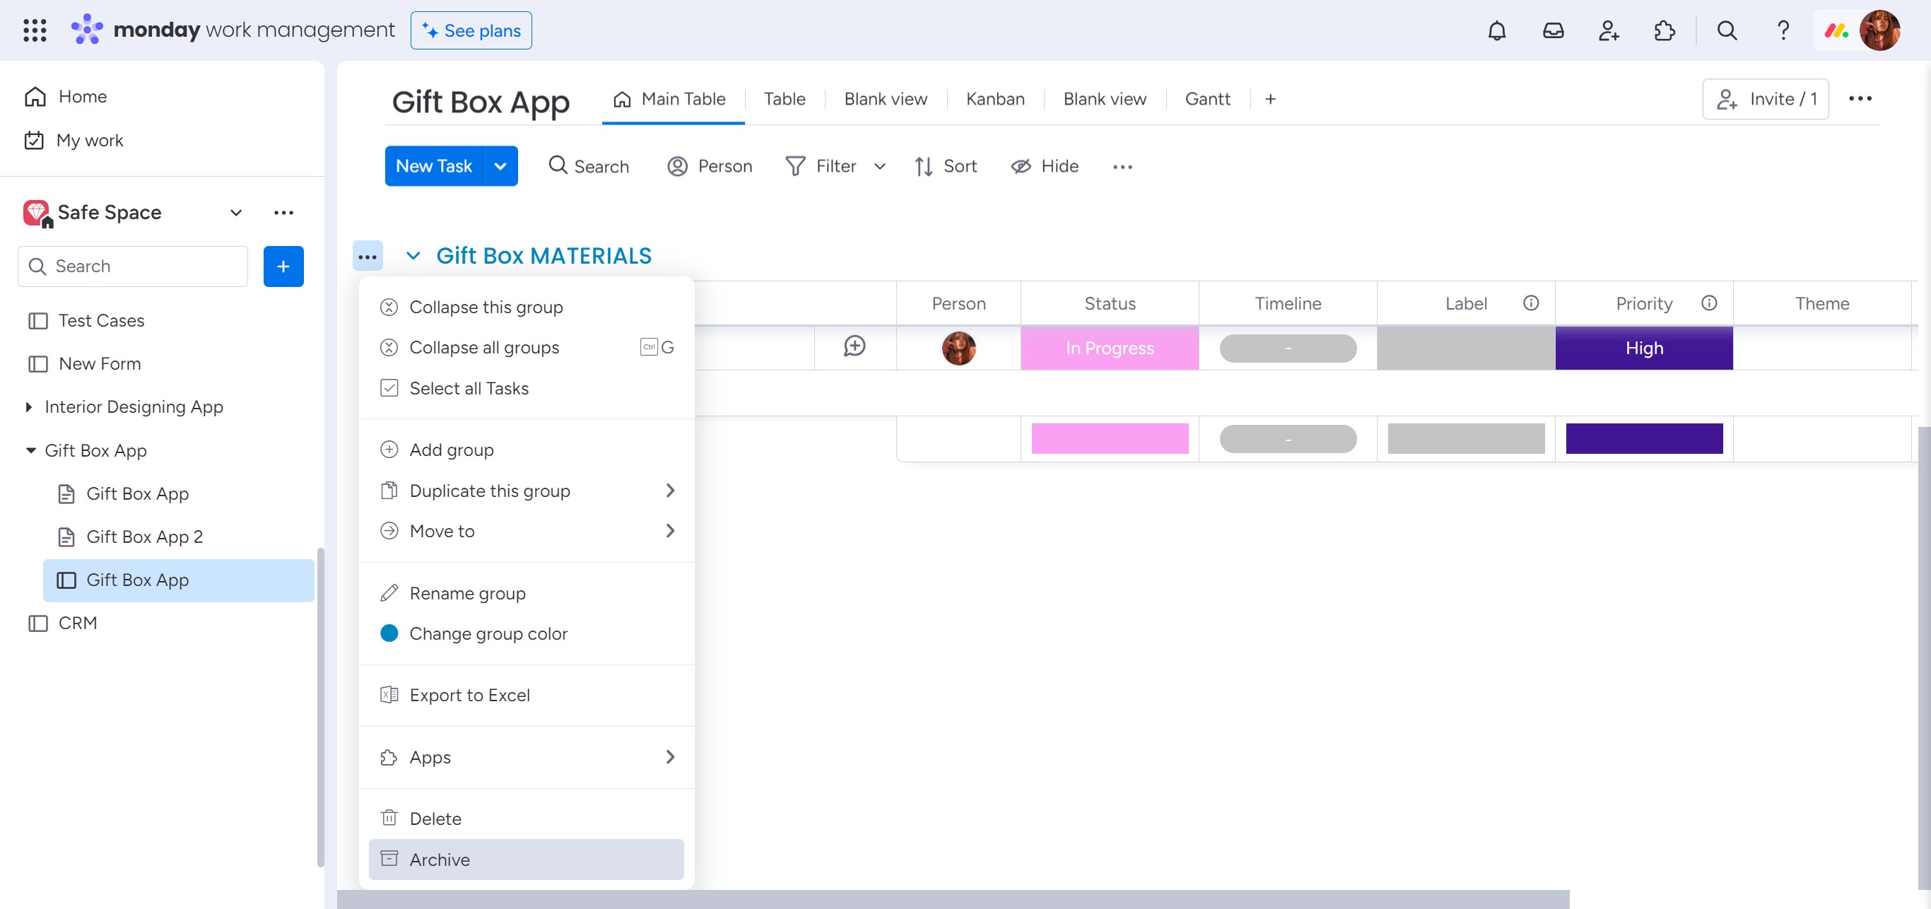Viewport: 1931px width, 909px height.
Task: Open Safe Space workspace dropdown
Action: 235,213
